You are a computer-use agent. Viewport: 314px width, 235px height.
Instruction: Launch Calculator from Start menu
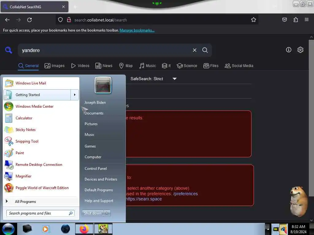(41, 118)
